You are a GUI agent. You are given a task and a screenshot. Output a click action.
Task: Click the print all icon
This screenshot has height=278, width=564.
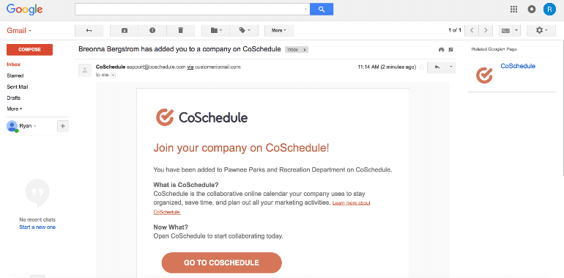click(442, 50)
